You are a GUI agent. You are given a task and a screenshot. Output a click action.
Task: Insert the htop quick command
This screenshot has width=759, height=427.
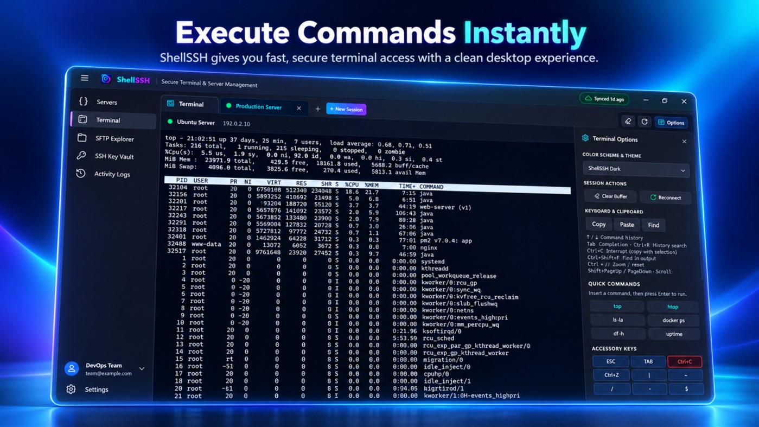pyautogui.click(x=673, y=307)
